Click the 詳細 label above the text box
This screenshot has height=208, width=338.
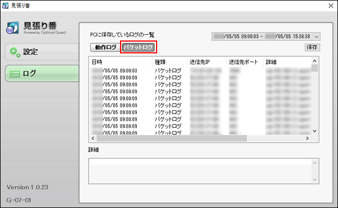[94, 150]
